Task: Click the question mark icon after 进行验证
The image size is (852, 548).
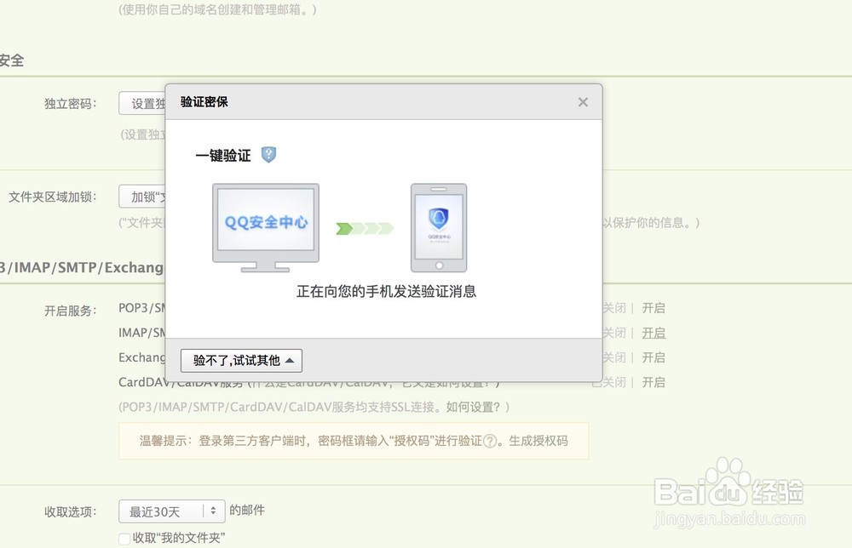Action: (490, 441)
